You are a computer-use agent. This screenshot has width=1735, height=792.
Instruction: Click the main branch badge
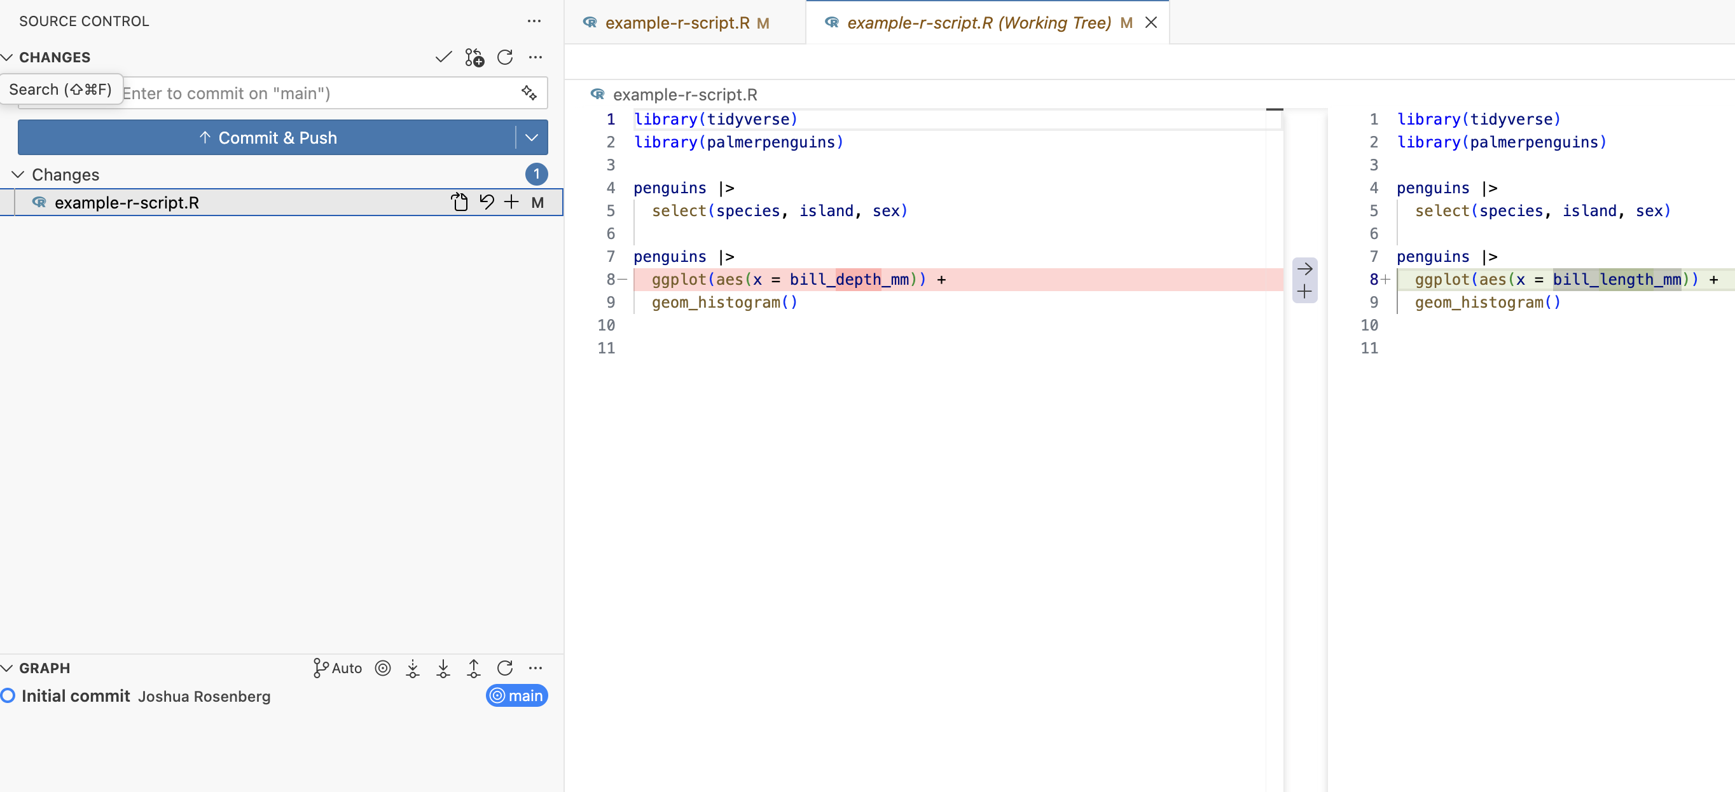516,696
